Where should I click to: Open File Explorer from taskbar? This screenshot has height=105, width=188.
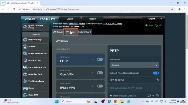[122, 102]
